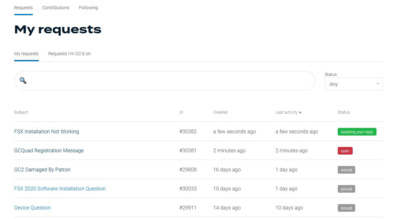Select the top Requests tab

tap(24, 8)
